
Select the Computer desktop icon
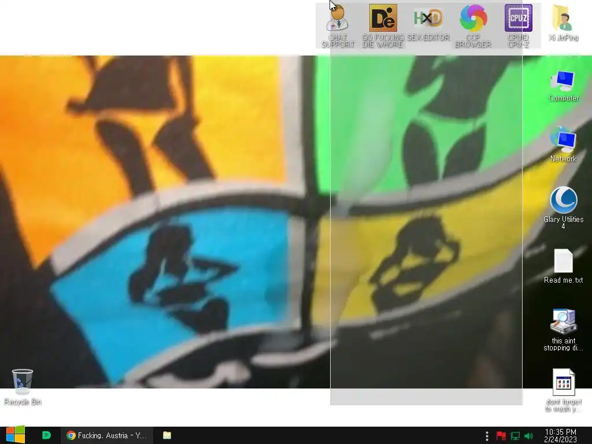[x=563, y=86]
